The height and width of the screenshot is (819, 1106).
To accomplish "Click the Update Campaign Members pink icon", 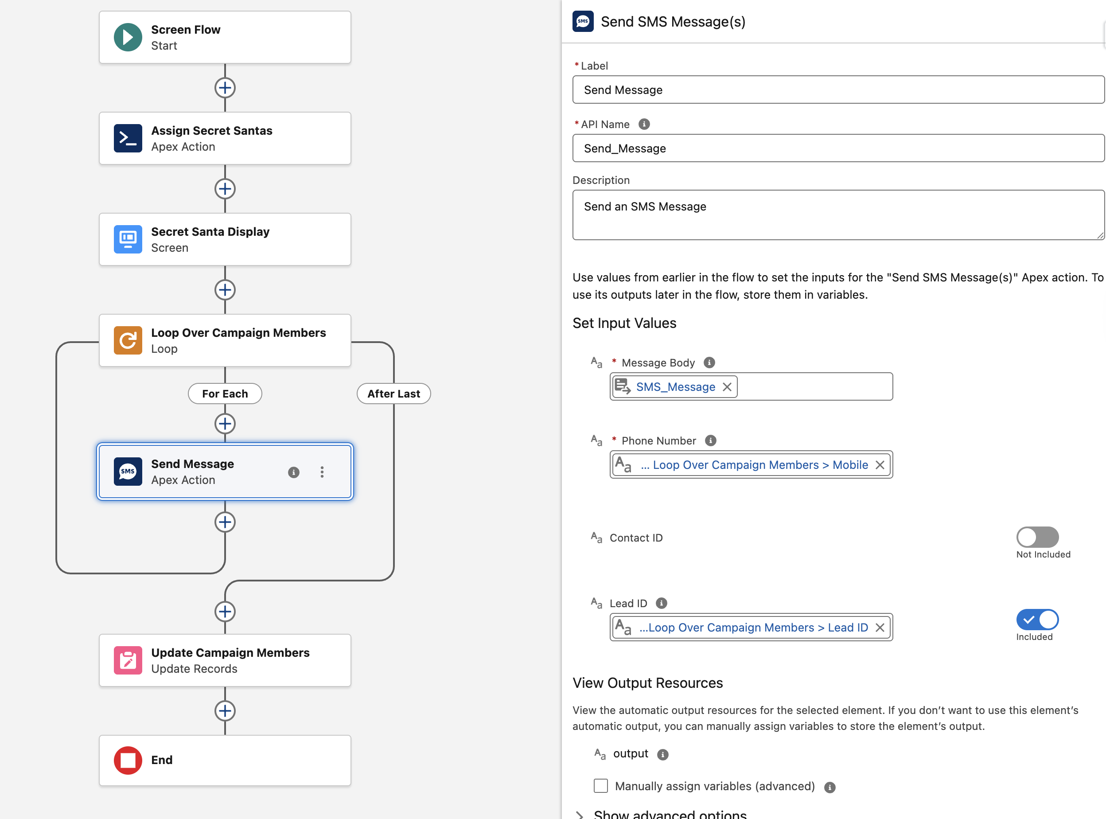I will [128, 660].
